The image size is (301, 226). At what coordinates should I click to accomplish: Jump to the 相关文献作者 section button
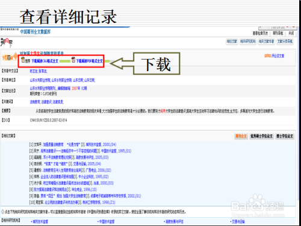point(266,42)
